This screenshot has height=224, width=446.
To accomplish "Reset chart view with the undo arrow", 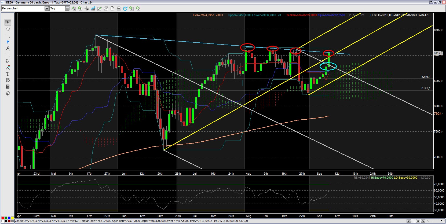I will coord(442,221).
